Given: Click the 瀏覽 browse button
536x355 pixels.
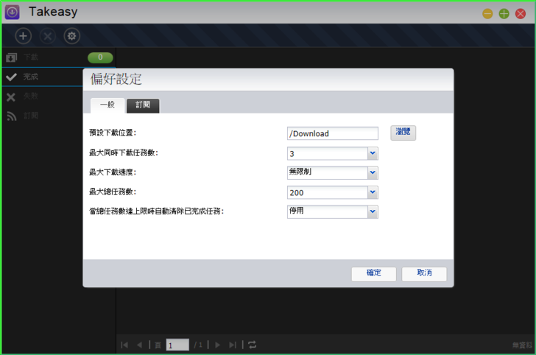Looking at the screenshot, I should click(403, 133).
